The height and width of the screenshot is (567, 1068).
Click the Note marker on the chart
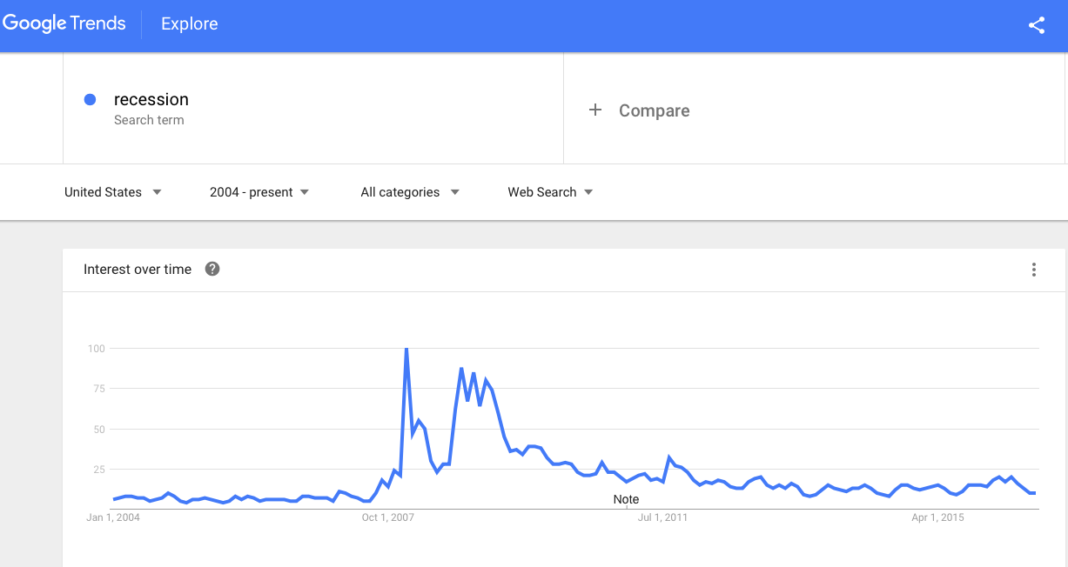click(626, 499)
